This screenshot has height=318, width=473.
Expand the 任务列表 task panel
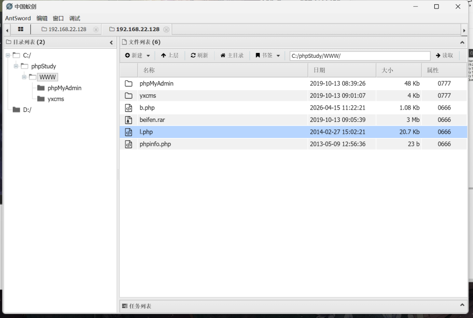(x=462, y=306)
